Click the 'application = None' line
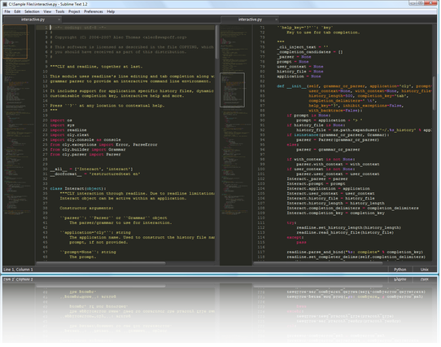 coord(299,77)
